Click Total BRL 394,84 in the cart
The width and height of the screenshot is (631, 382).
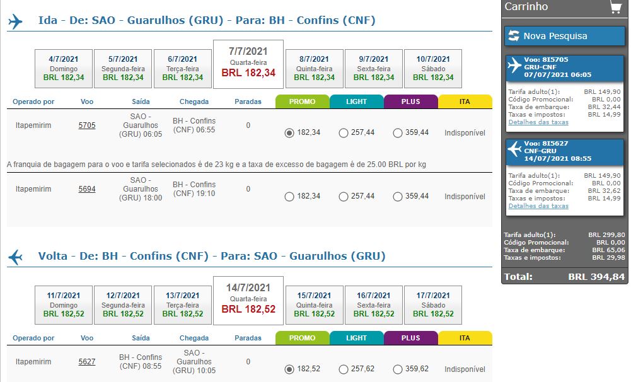[564, 277]
